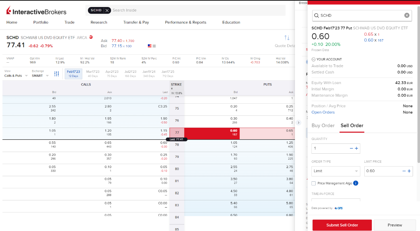The image size is (420, 231).
Task: Decrease limit price with minus icon
Action: click(x=404, y=171)
